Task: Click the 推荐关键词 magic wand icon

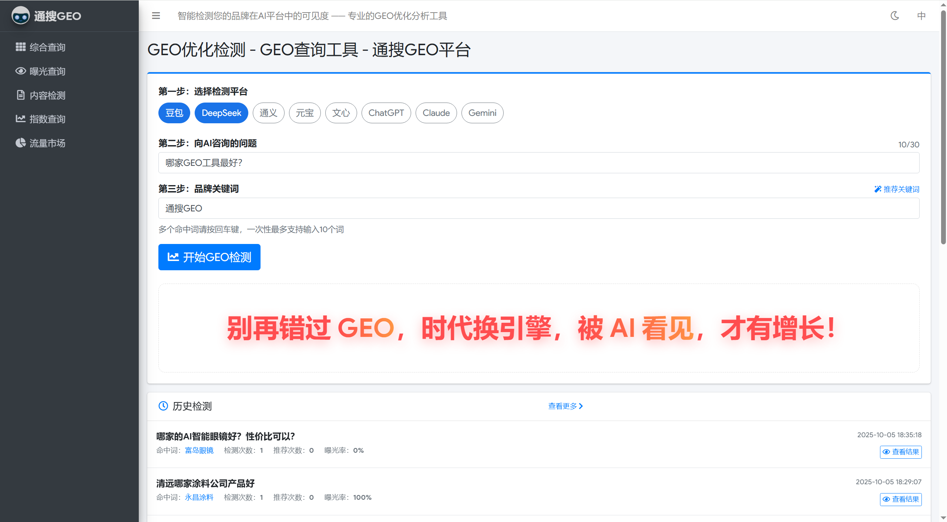Action: point(877,189)
